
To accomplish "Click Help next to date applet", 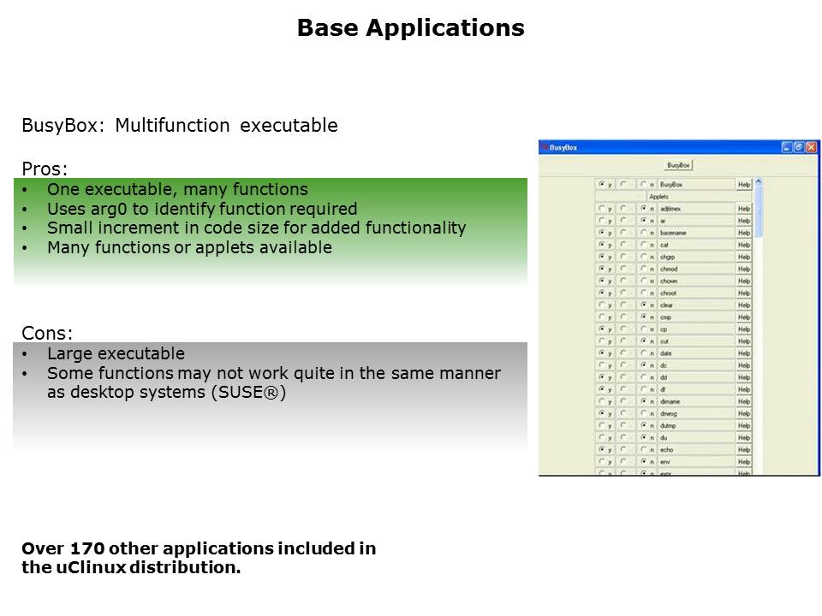I will tap(743, 353).
